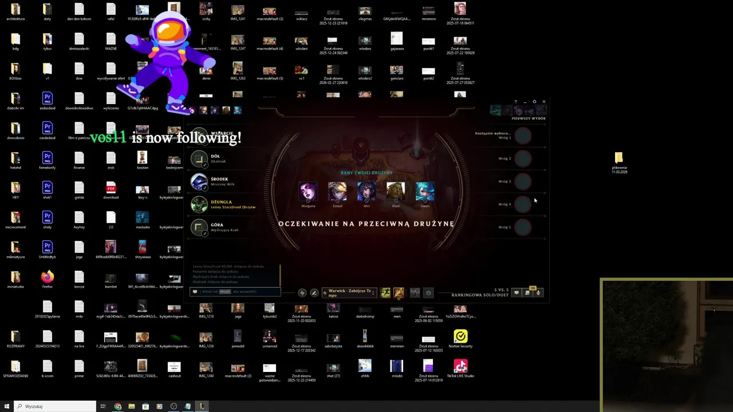Click the edit rune page pencil icon
Screen dimensions: 733x412
coord(314,293)
